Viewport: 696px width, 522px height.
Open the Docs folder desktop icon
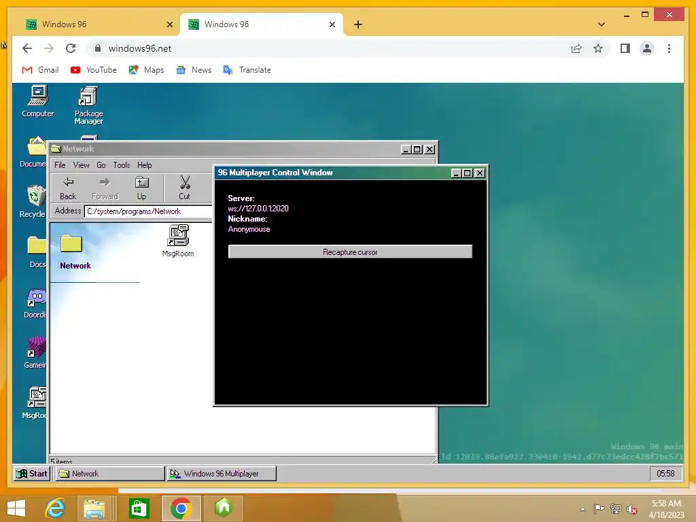[37, 251]
